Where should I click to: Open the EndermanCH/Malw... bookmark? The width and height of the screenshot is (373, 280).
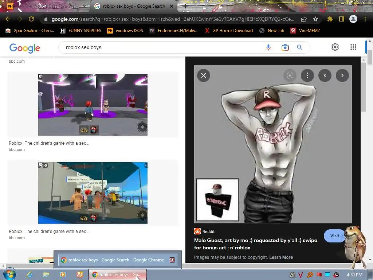(x=174, y=31)
